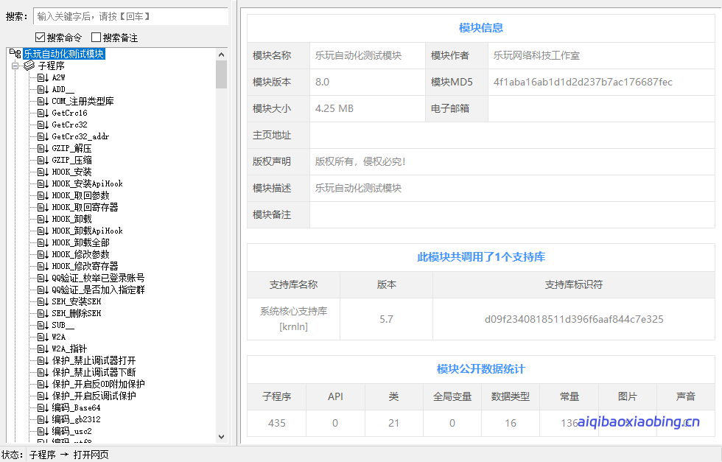Click the keyword search input field

(130, 15)
